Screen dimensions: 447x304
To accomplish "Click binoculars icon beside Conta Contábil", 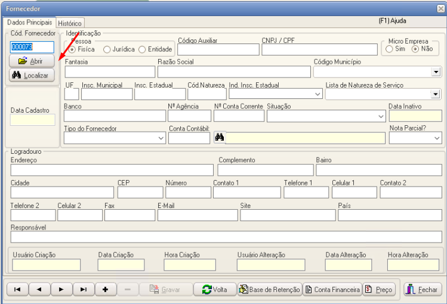I will (x=219, y=138).
